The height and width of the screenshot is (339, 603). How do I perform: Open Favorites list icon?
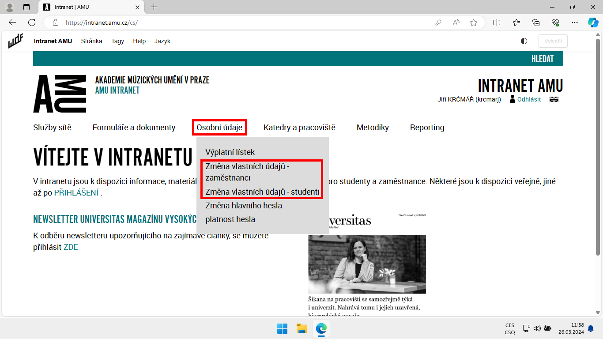(x=517, y=23)
